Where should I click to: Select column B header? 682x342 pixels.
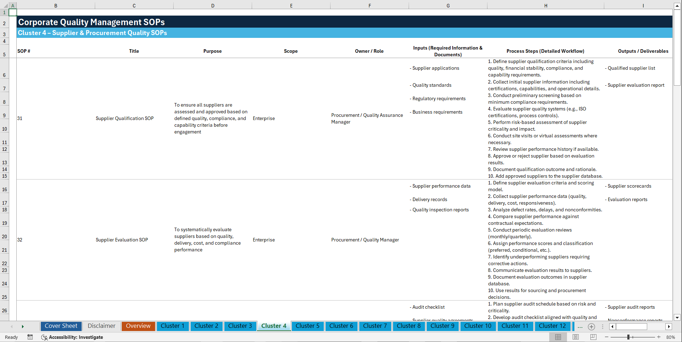pos(56,6)
